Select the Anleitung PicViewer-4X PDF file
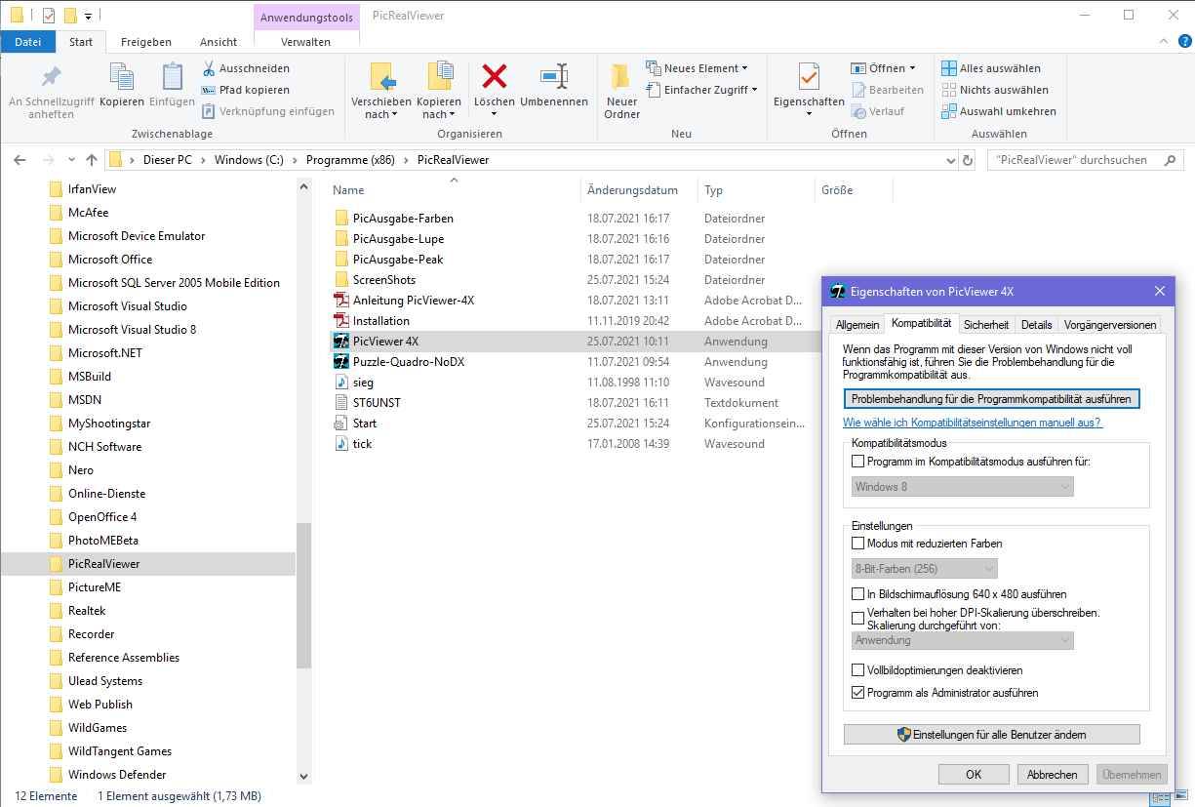The width and height of the screenshot is (1195, 807). (x=414, y=301)
